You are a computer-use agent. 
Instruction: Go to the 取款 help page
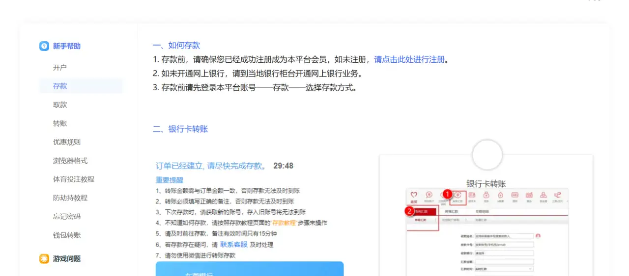pos(60,104)
